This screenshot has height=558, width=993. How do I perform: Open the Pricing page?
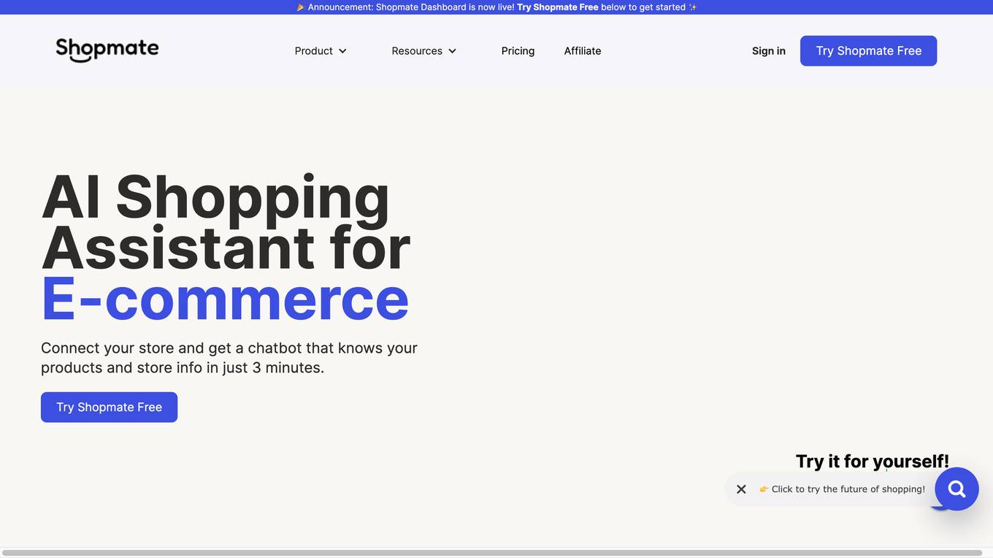click(518, 51)
